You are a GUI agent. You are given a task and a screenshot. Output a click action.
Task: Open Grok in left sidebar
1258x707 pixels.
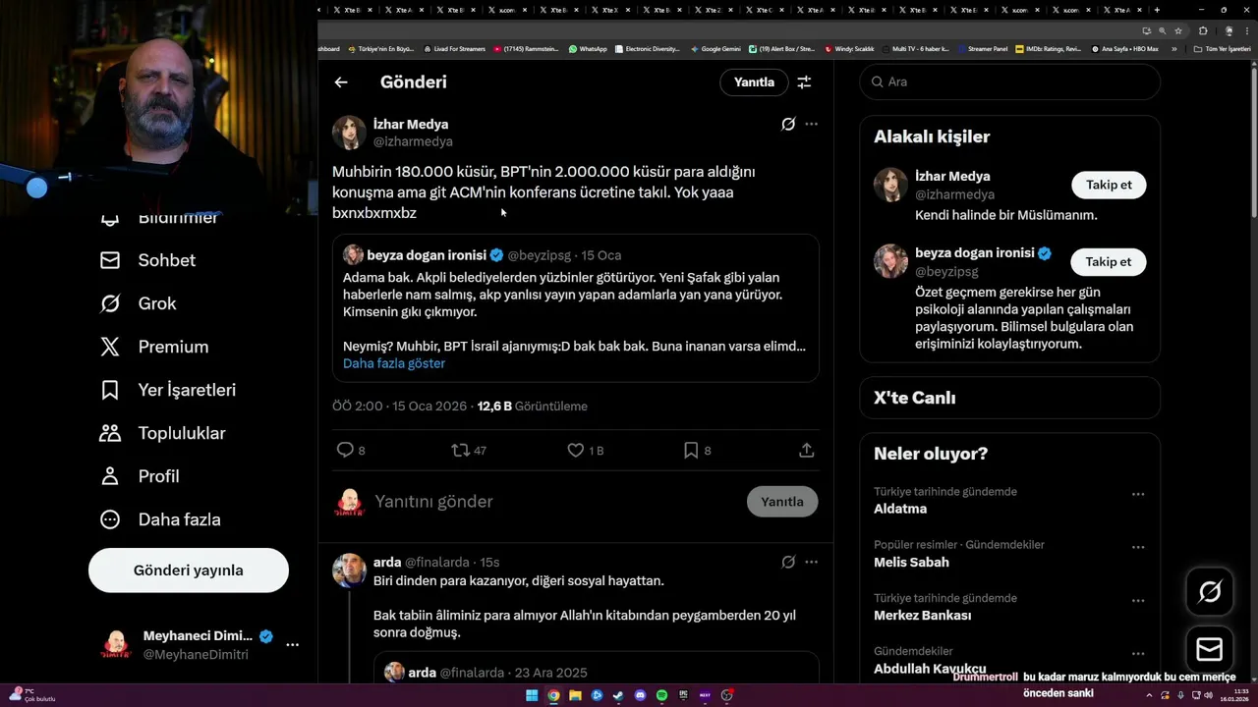coord(139,303)
